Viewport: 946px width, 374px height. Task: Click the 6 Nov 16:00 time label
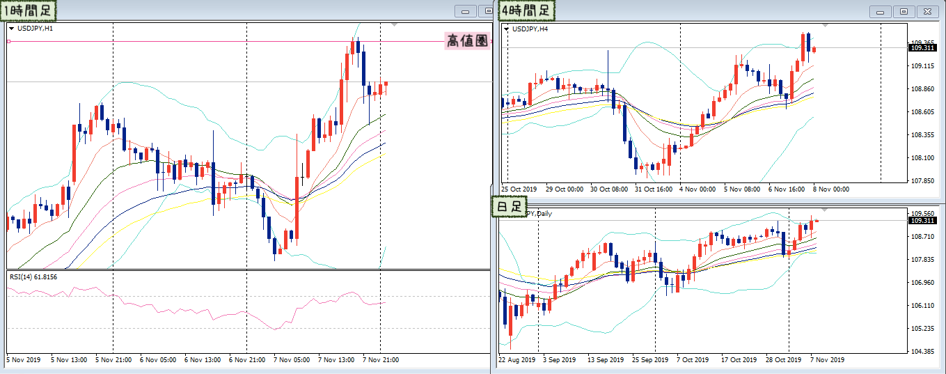click(x=787, y=189)
